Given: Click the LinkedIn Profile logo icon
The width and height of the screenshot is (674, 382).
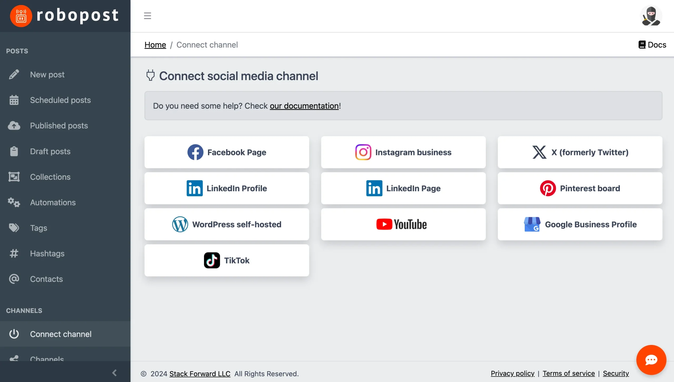Looking at the screenshot, I should [195, 188].
